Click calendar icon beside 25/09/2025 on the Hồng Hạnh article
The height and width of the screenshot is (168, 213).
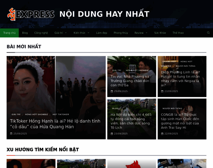[11, 134]
